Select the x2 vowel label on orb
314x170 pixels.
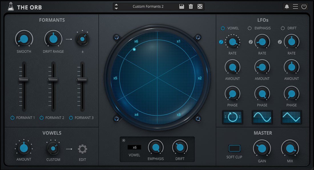coord(200,78)
